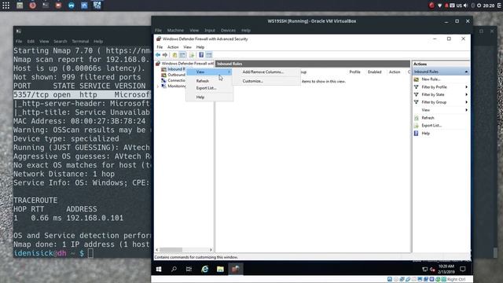Click the Forward arrow in firewall toolbar

pyautogui.click(x=165, y=55)
